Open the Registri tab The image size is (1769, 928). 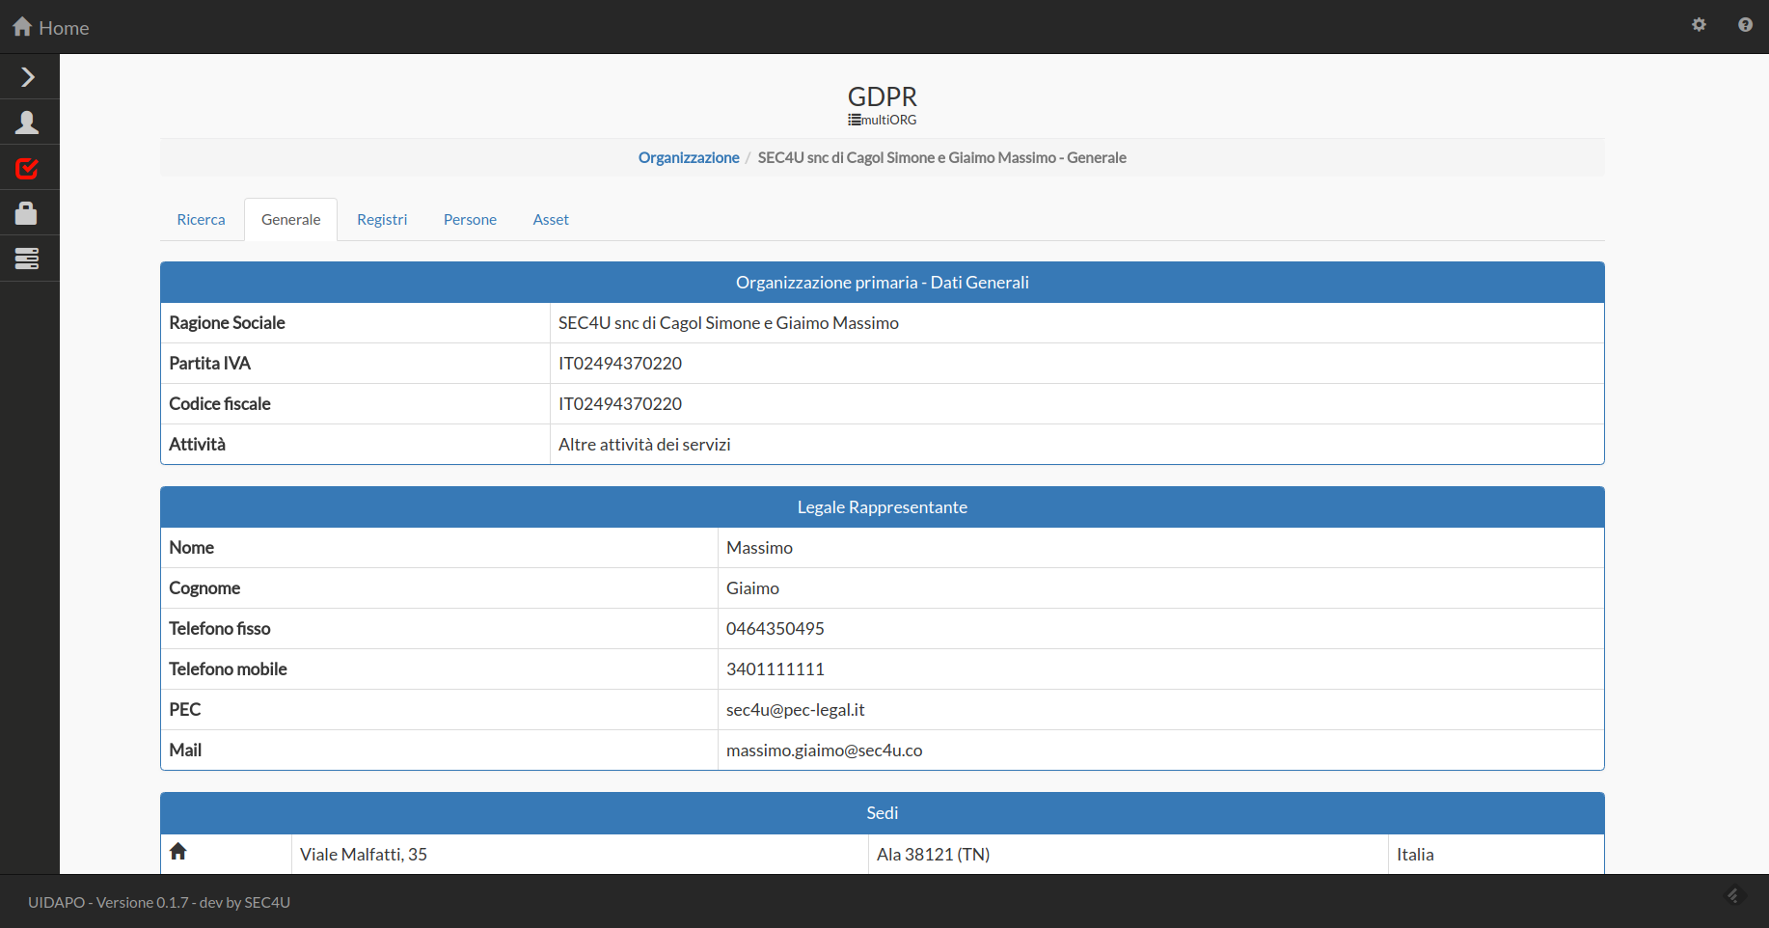click(382, 220)
